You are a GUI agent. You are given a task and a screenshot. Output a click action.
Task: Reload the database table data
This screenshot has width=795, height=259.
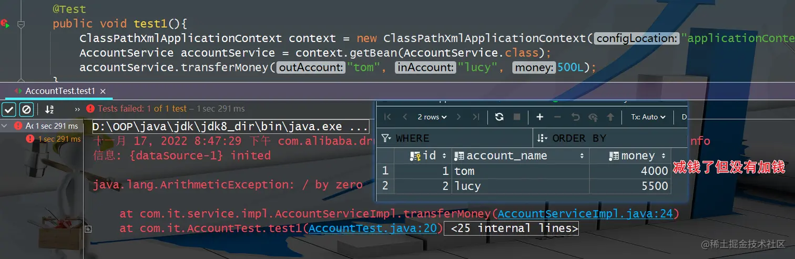coord(500,117)
